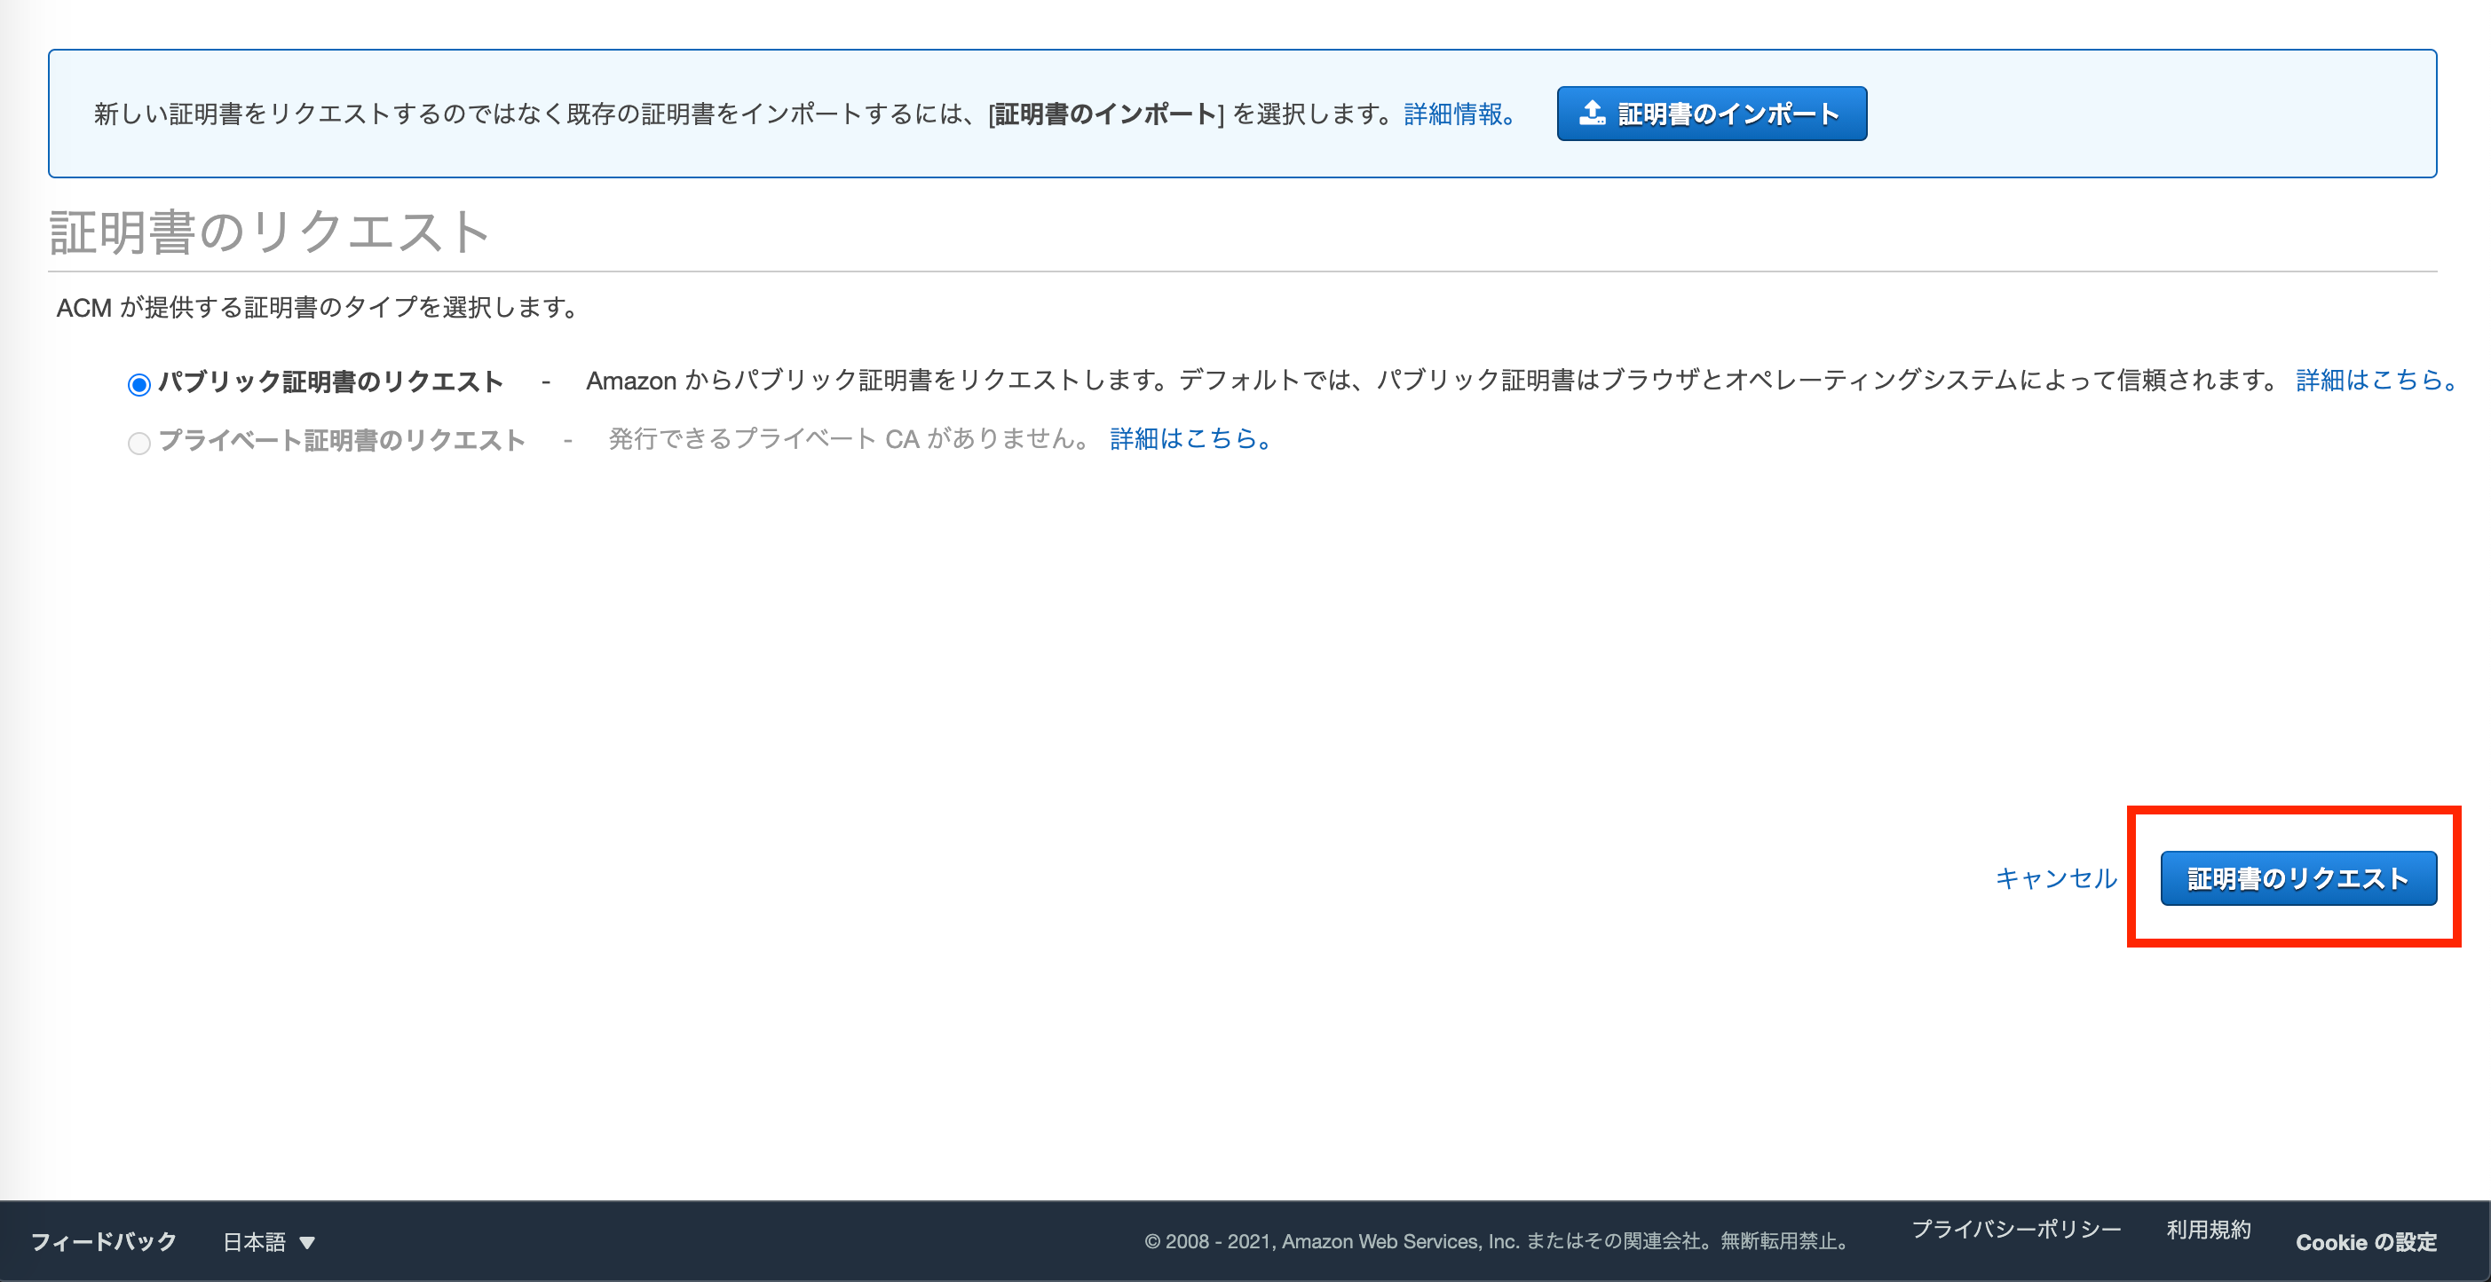Click the 証明書のリクエスト page heading
The image size is (2491, 1282).
[x=270, y=232]
